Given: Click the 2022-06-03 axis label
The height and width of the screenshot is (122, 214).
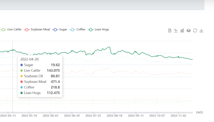Looking at the screenshot, I should pyautogui.click(x=51, y=116).
